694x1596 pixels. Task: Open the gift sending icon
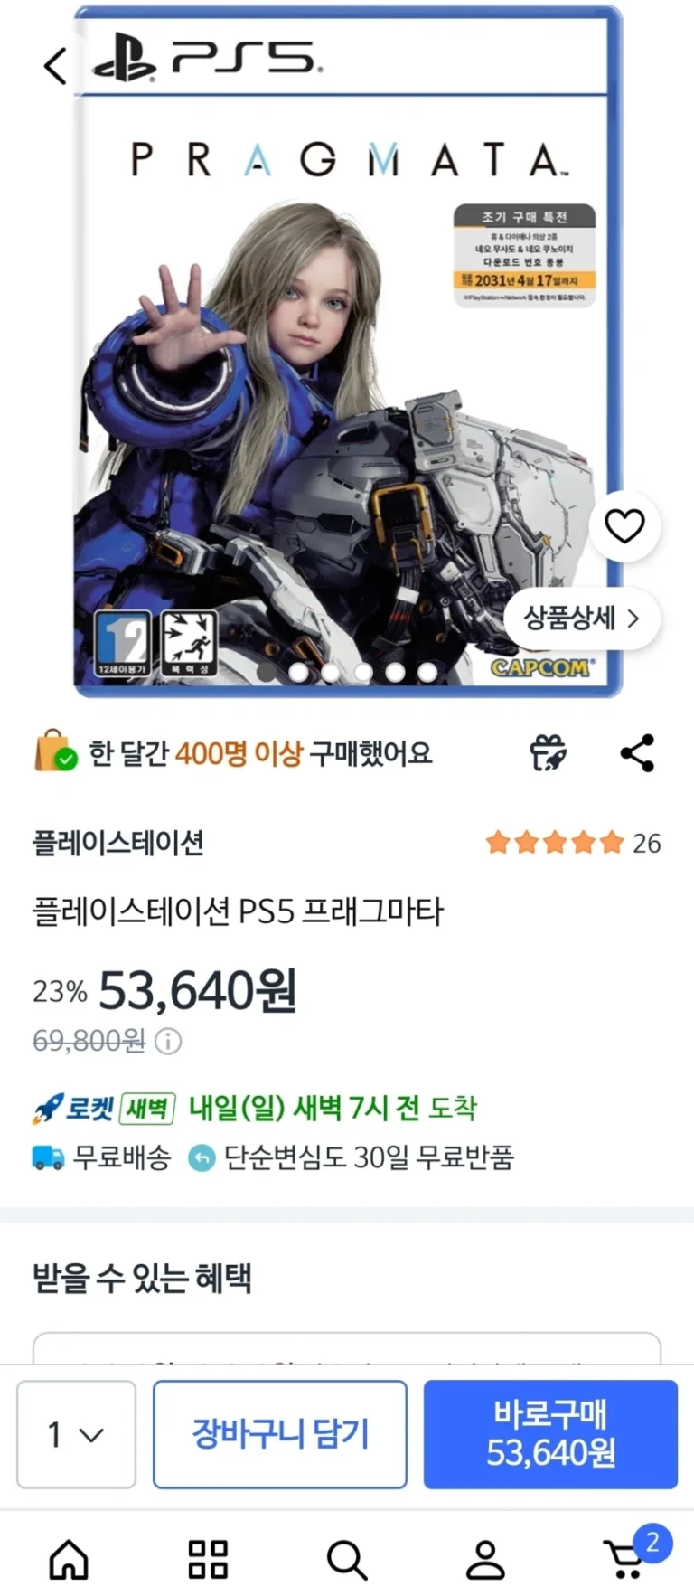point(548,753)
